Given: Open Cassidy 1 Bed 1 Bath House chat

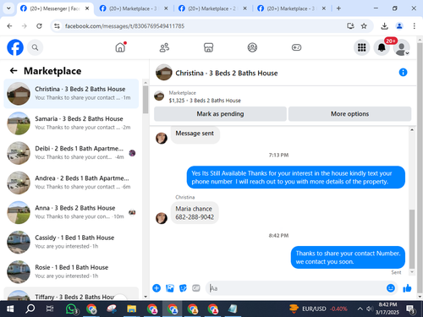Looking at the screenshot, I should (x=71, y=242).
